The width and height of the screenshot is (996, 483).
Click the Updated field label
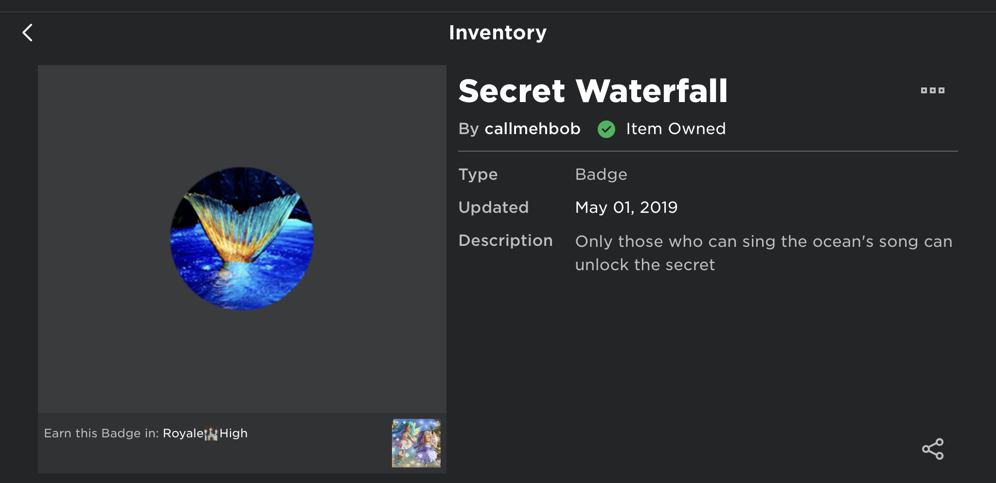pyautogui.click(x=493, y=207)
